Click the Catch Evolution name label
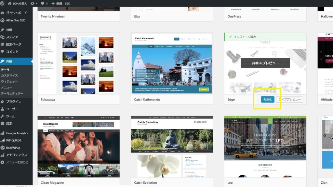This screenshot has width=333, height=187. (x=145, y=182)
